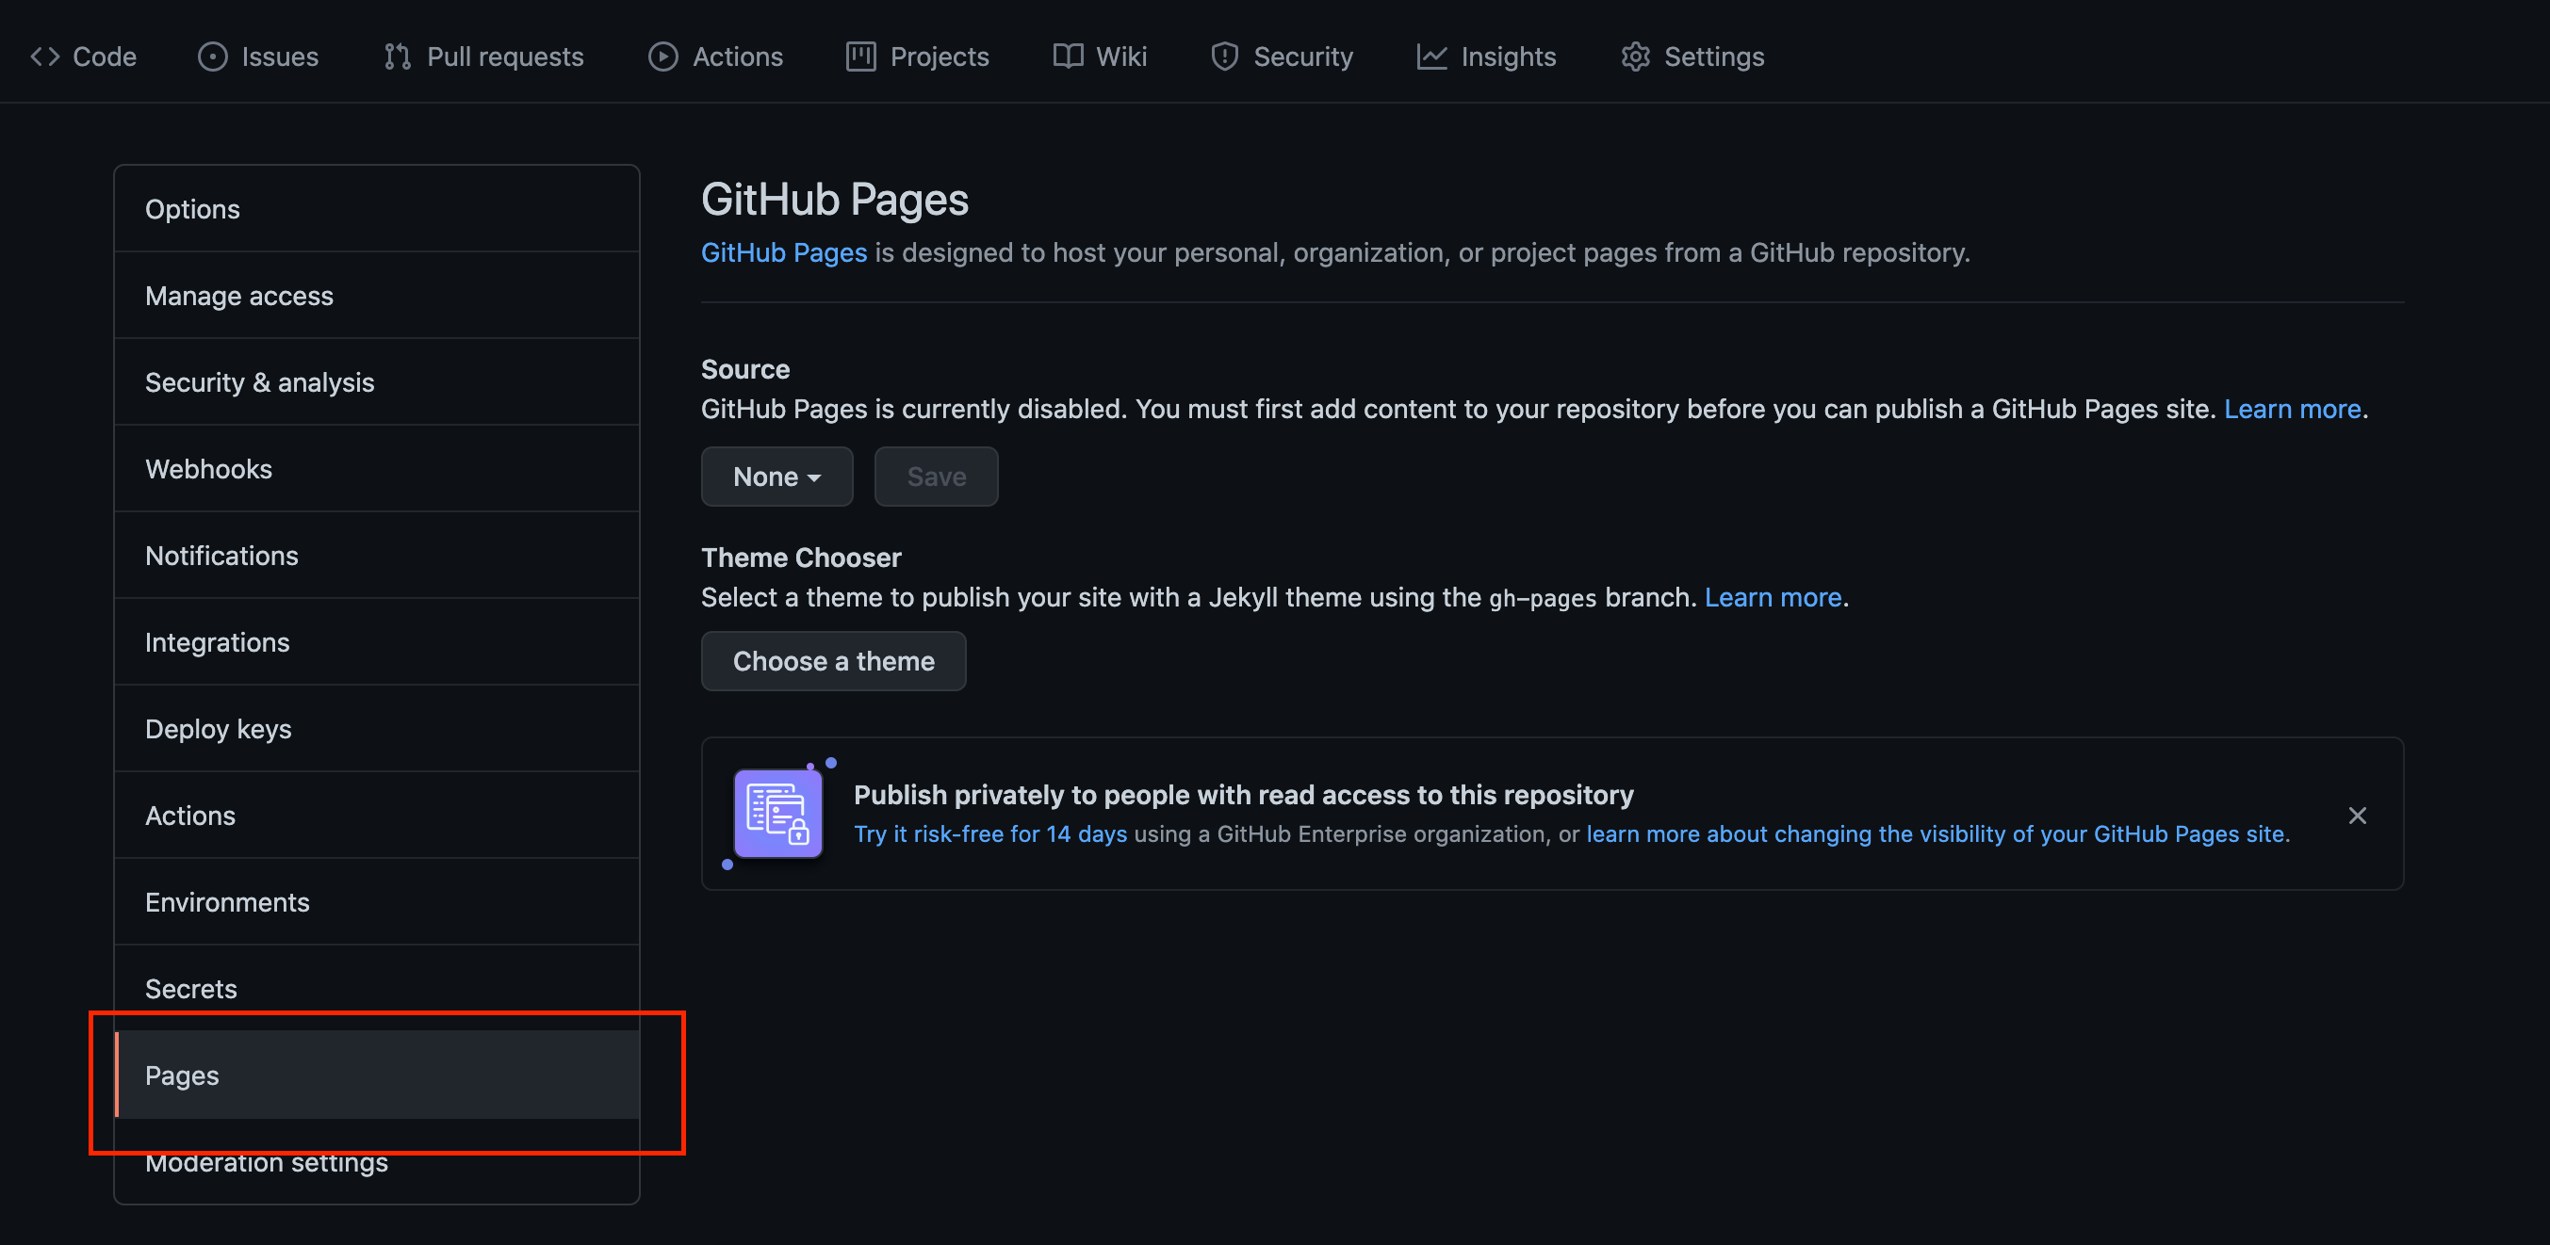Open Webhooks in the settings sidebar

click(209, 469)
